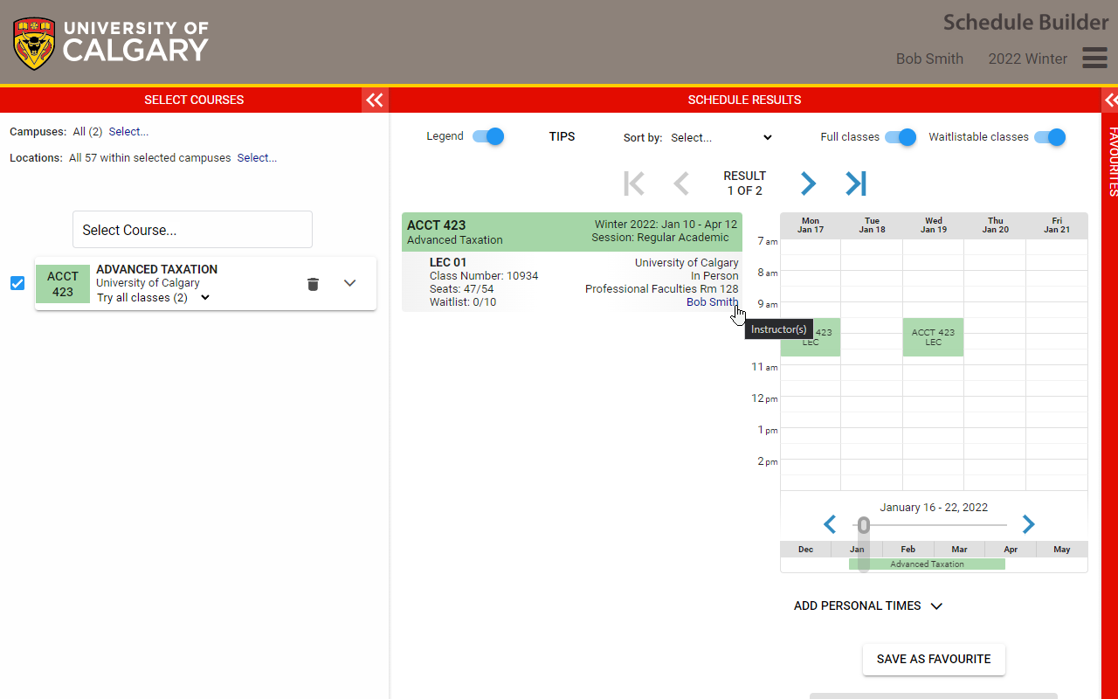Toggle the Legend switch off

click(488, 136)
